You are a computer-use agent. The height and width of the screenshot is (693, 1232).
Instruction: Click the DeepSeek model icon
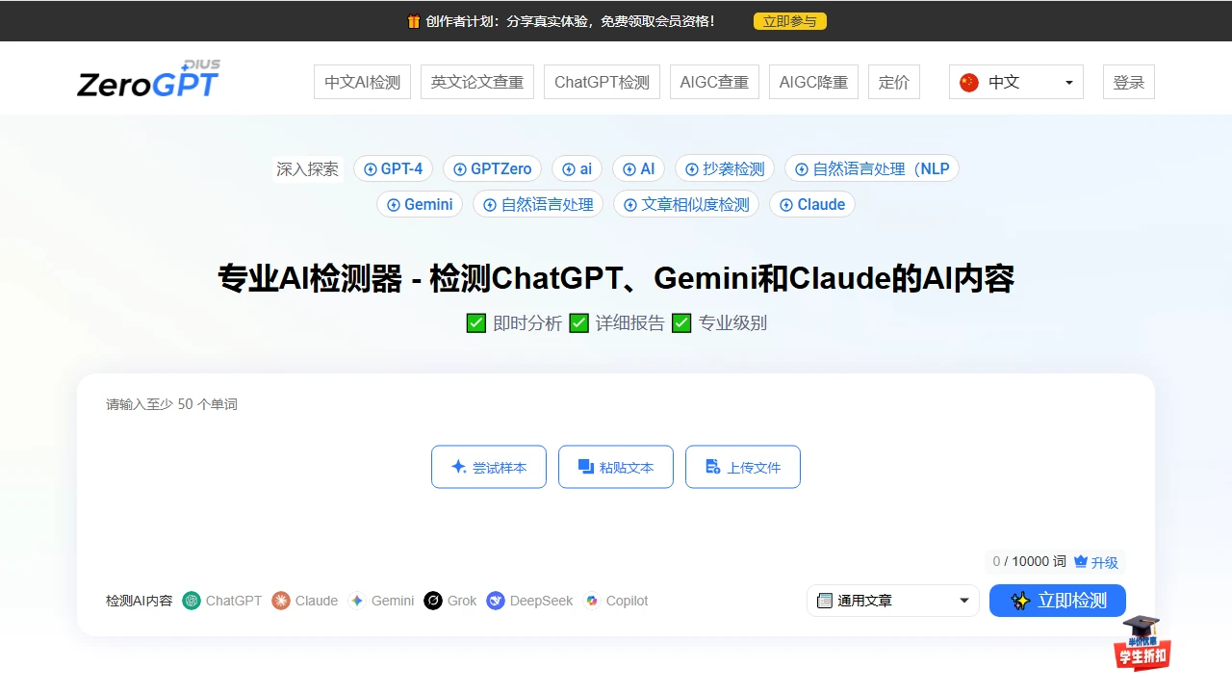[x=496, y=601]
